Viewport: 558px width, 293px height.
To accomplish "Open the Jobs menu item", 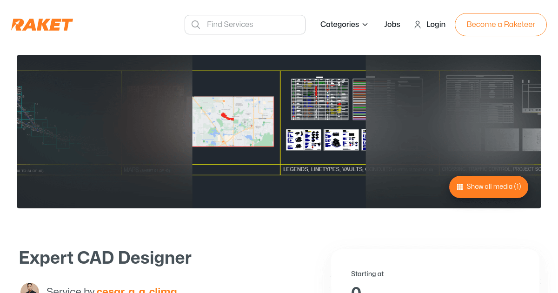I will 392,24.
